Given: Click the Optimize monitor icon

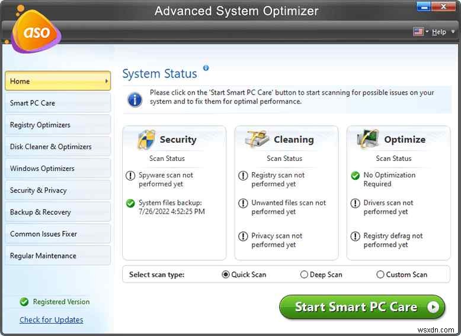Looking at the screenshot, I should (x=367, y=139).
